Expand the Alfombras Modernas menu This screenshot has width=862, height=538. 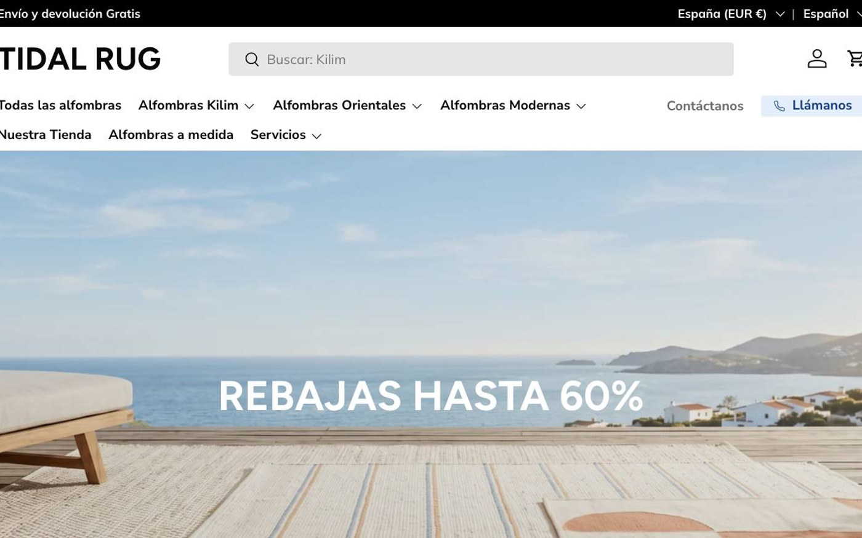click(x=513, y=105)
